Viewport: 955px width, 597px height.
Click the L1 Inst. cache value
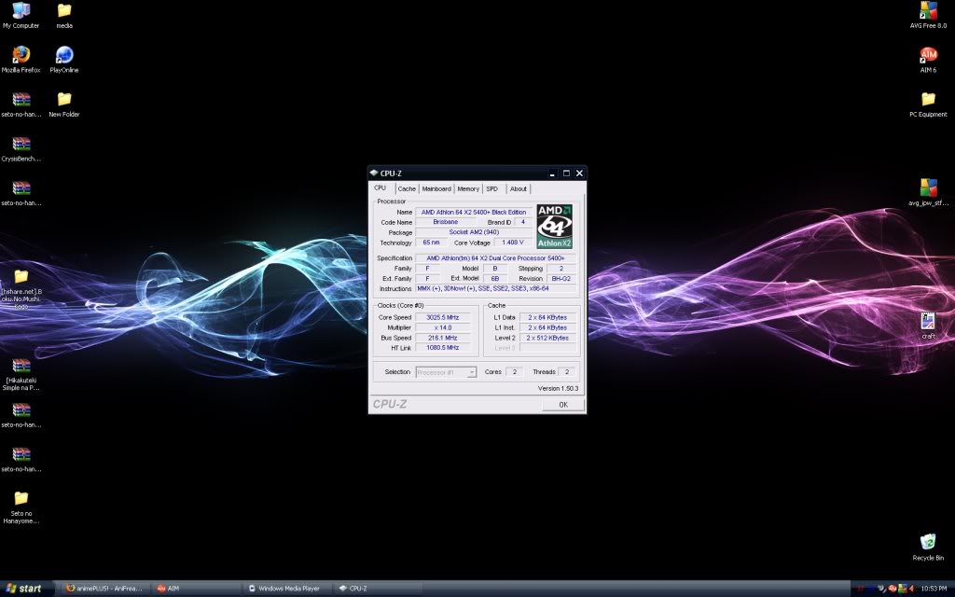547,327
